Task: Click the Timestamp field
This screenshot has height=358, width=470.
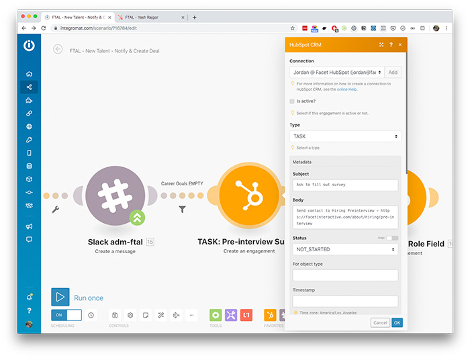Action: [345, 302]
